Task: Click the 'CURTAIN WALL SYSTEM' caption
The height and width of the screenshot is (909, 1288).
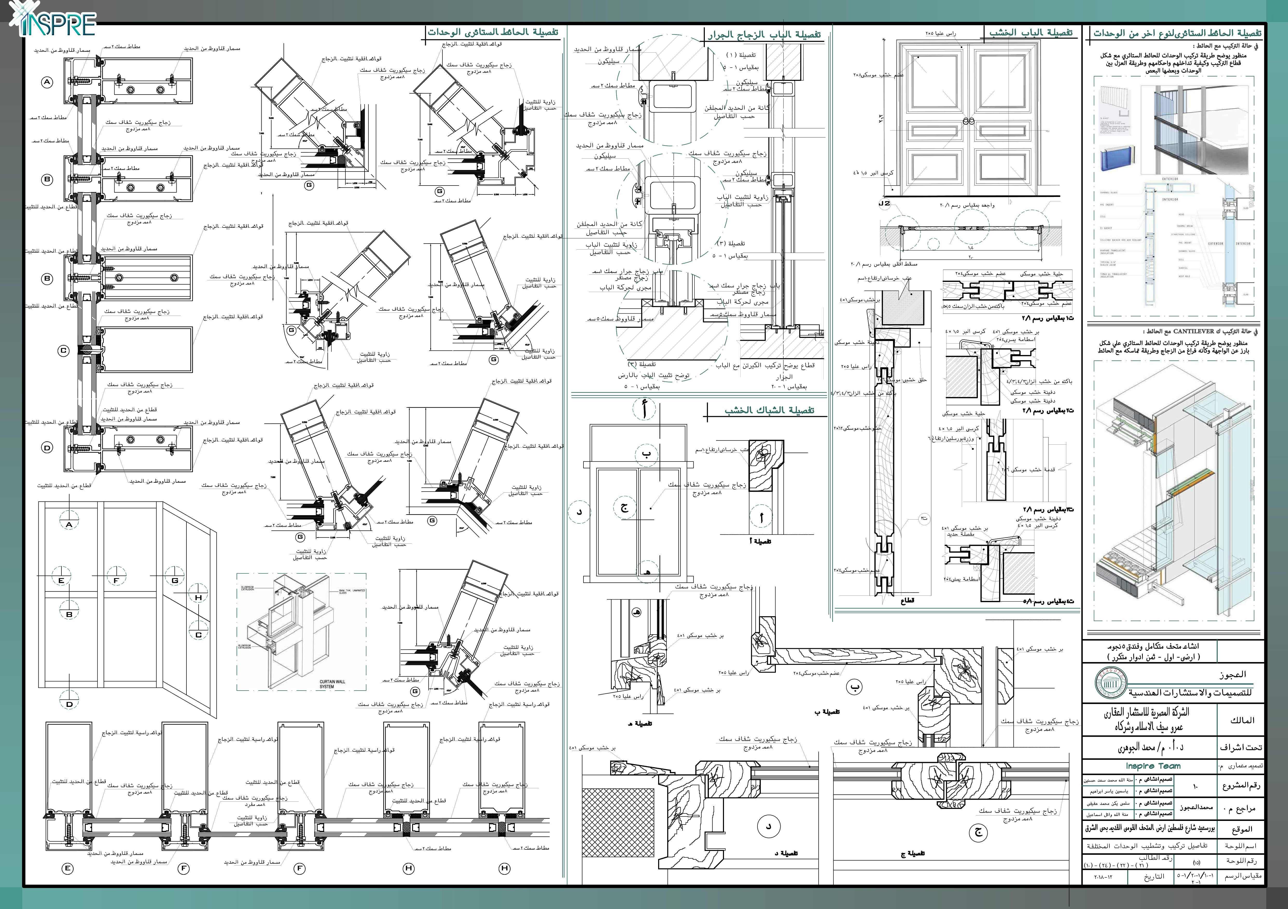Action: pos(333,684)
